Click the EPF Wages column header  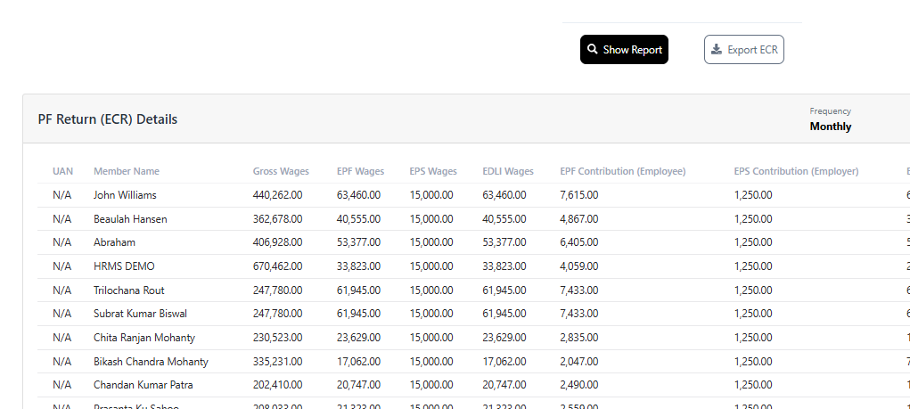pyautogui.click(x=360, y=171)
